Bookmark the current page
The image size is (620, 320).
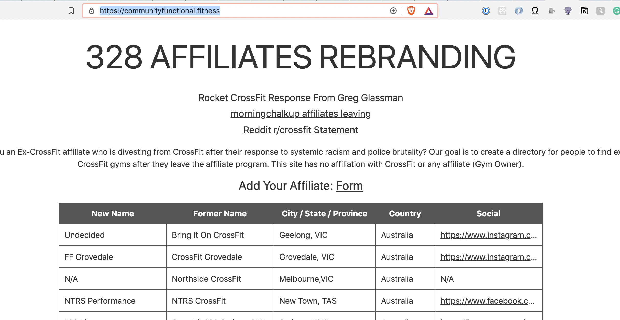71,11
